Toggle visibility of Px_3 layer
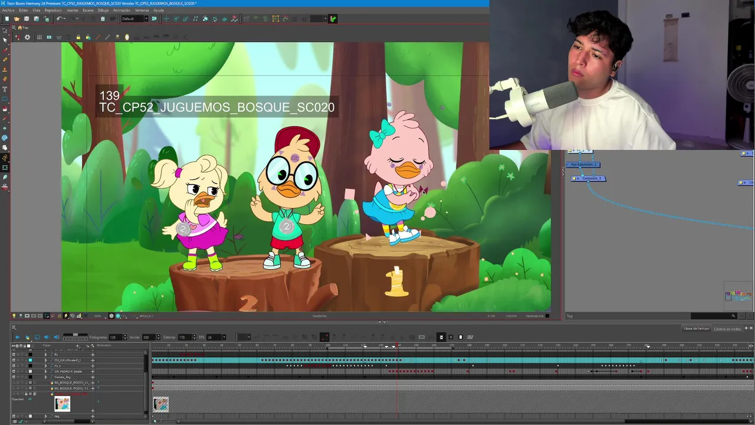Screen dimensions: 755x425 point(14,366)
